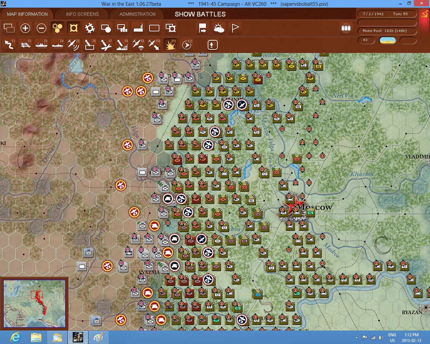430x344 pixels.
Task: Zoom in the map with plus icon
Action: pyautogui.click(x=25, y=28)
